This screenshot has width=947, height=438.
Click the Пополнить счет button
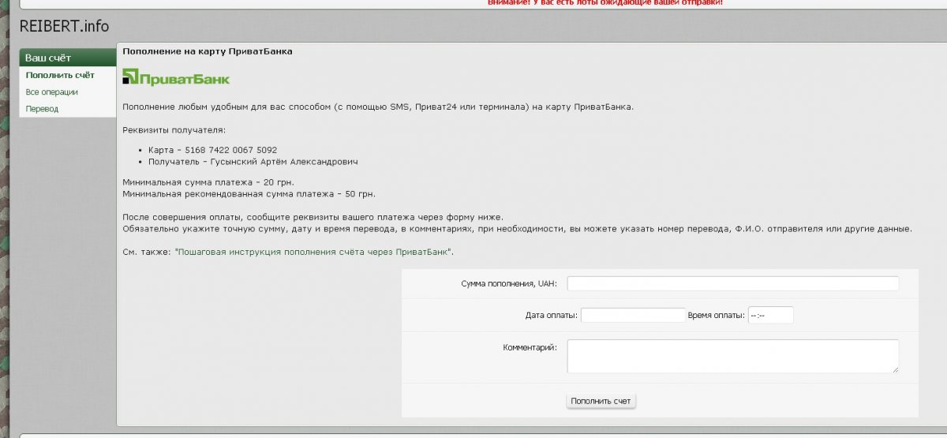[x=601, y=401]
